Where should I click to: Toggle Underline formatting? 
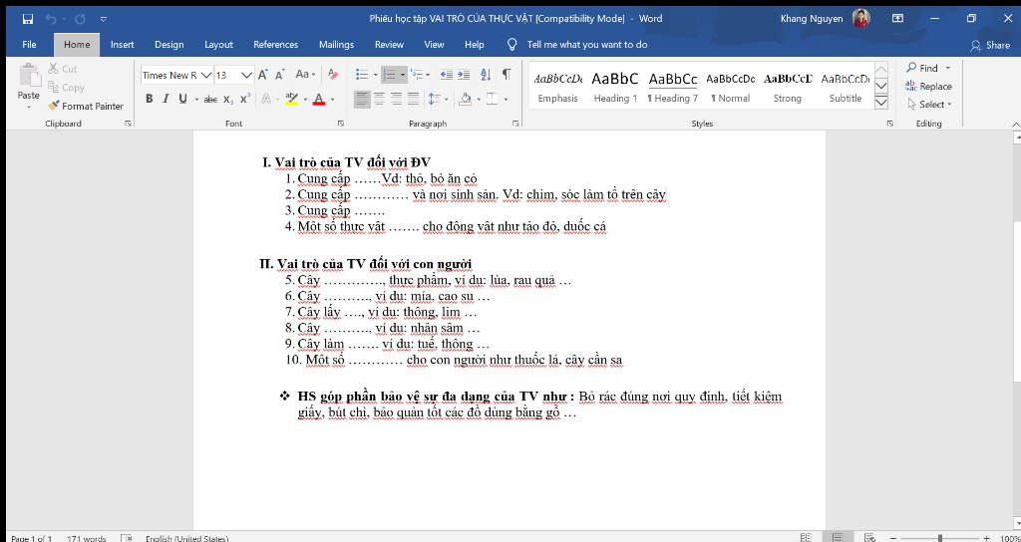coord(181,99)
